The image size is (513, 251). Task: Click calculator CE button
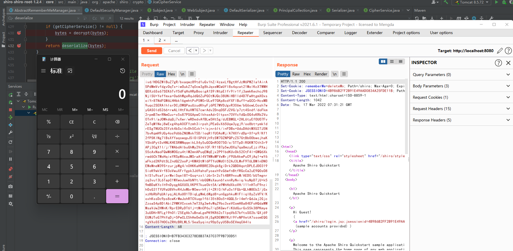tap(72, 122)
